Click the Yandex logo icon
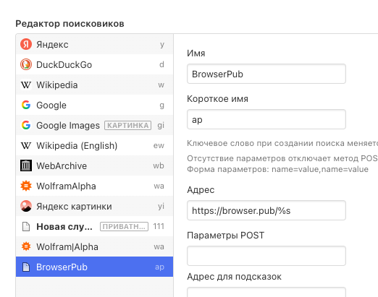The height and width of the screenshot is (297, 378). 26,44
